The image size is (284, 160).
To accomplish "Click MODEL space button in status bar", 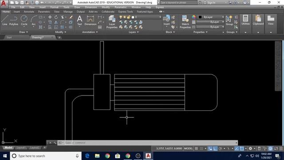I will coord(188,148).
